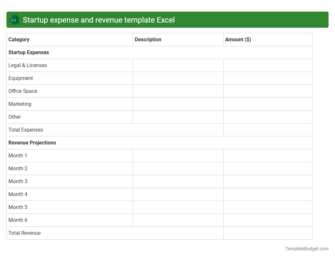Click the empty amount cell beside Month 2
Viewport: 335px width, 258px height.
pos(267,168)
